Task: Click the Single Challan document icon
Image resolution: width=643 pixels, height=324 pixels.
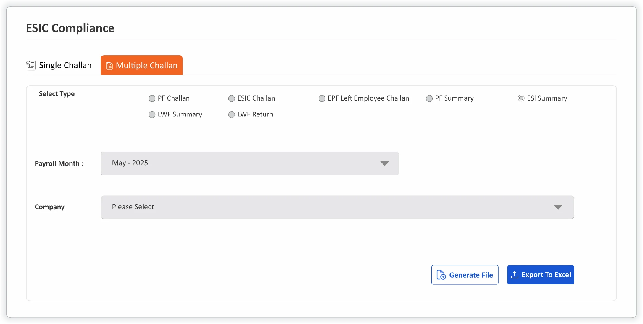Action: [x=31, y=65]
